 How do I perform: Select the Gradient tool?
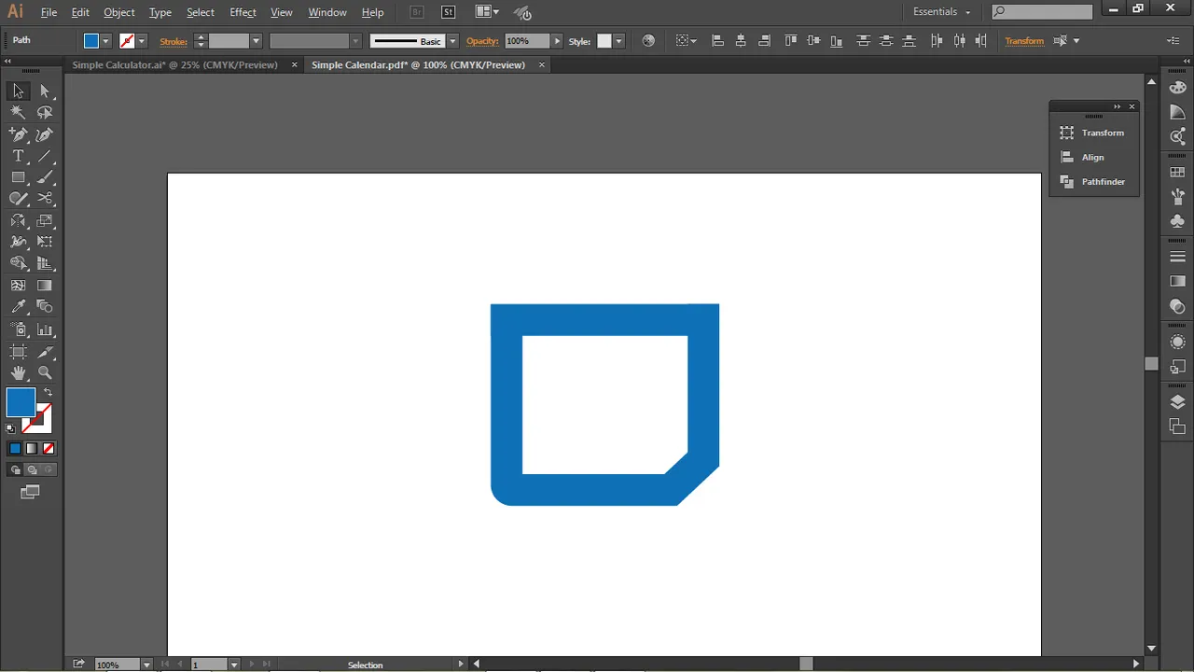(x=45, y=286)
